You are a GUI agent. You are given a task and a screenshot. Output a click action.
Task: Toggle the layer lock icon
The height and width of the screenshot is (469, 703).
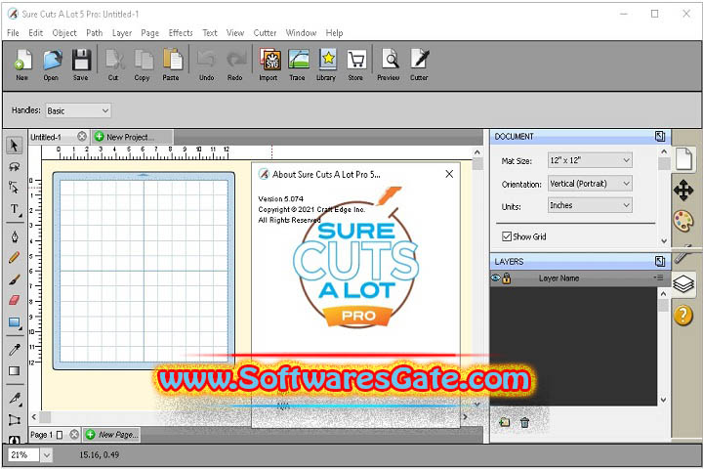tap(507, 278)
